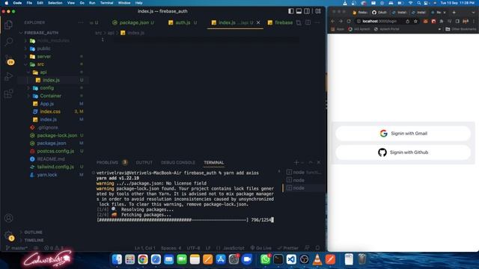Open Other Bookmarks folder in browser

pyautogui.click(x=461, y=29)
